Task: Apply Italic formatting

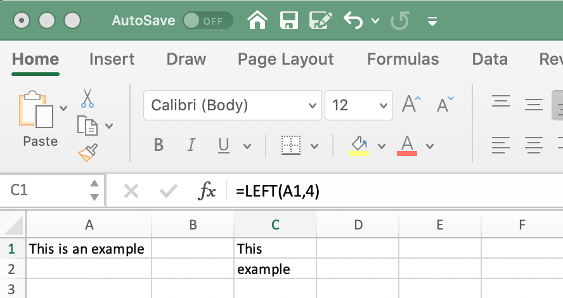Action: (191, 145)
